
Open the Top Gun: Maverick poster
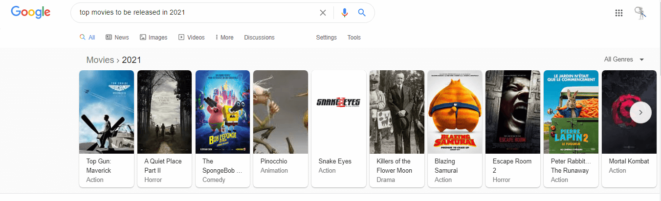coord(107,112)
